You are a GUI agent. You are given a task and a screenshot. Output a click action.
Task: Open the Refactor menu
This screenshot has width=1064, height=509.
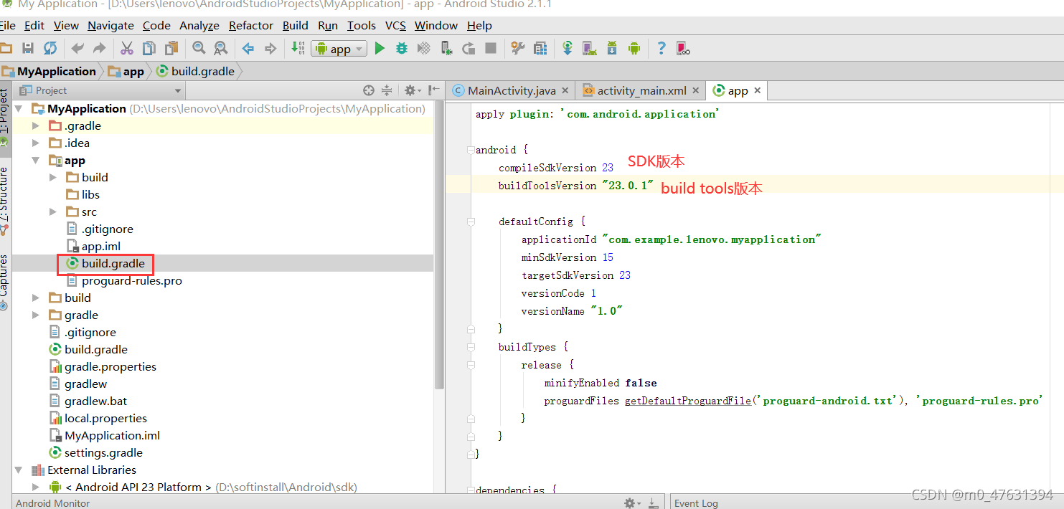[251, 25]
